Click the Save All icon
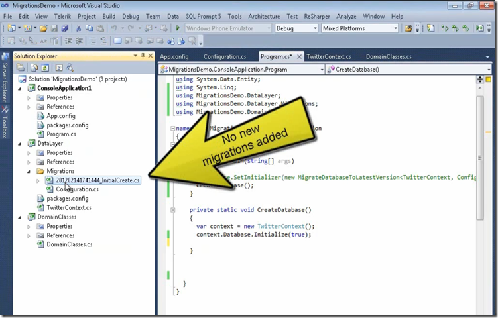The width and height of the screenshot is (498, 318). coord(65,28)
